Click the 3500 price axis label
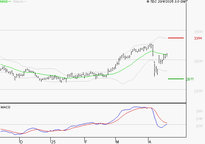Image resolution: width=205 pixels, height=144 pixels. tap(198, 32)
